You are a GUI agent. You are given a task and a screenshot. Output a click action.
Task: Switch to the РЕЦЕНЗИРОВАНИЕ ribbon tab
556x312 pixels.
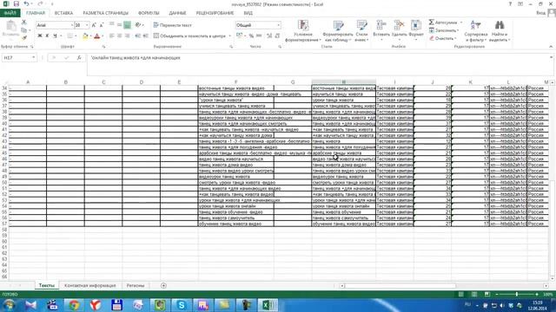click(215, 13)
